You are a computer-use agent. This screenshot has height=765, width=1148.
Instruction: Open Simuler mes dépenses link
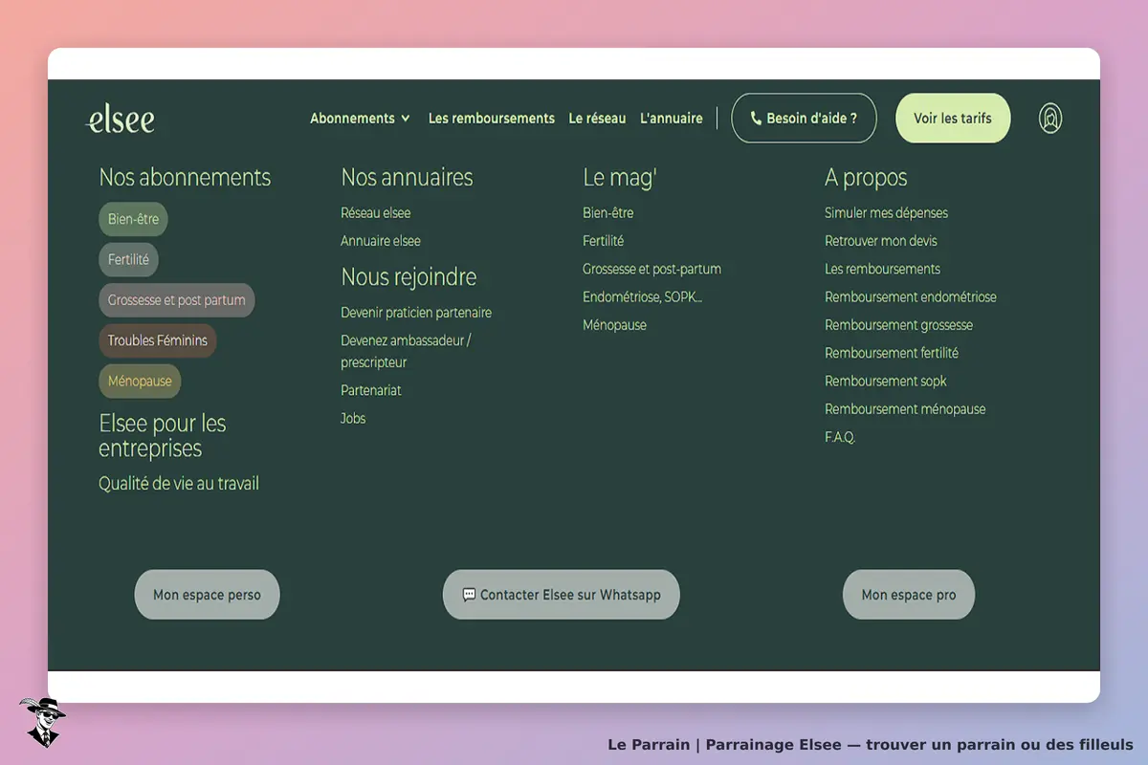coord(886,213)
